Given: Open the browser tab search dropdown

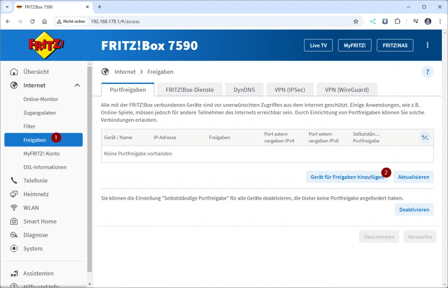Looking at the screenshot, I should click(7, 7).
